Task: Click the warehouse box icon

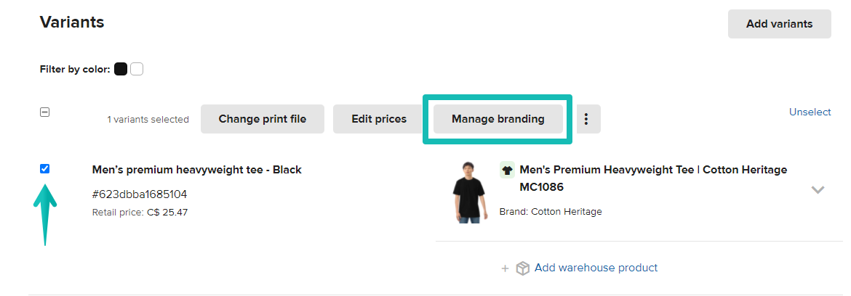Action: click(x=522, y=268)
